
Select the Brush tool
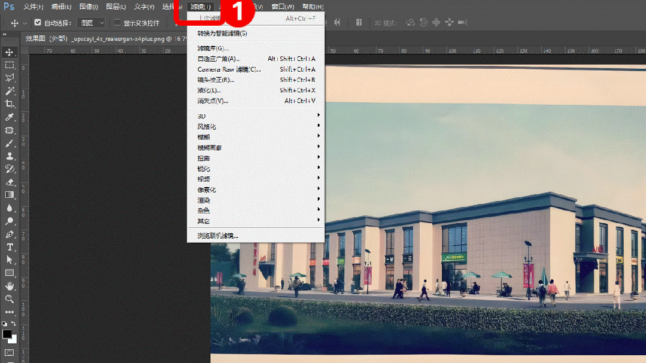click(x=10, y=143)
